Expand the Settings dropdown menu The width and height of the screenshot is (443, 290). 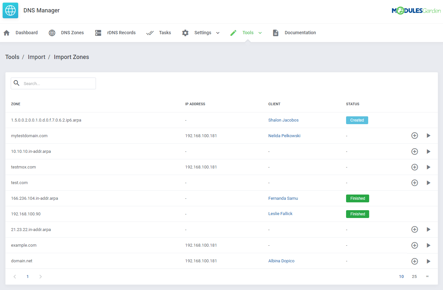(217, 33)
